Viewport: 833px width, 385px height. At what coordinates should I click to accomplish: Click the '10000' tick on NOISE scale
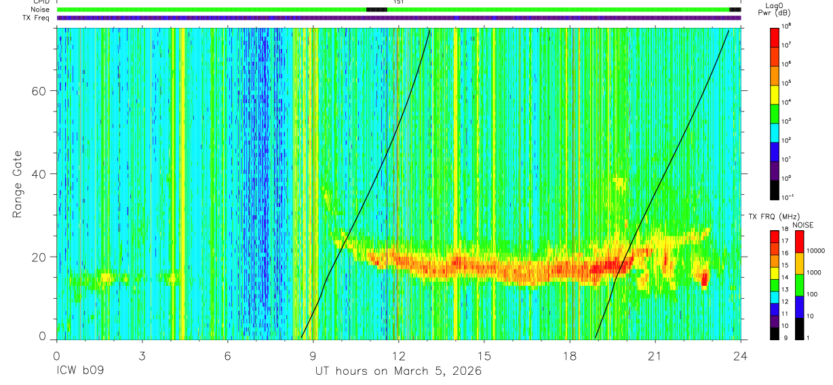[817, 251]
